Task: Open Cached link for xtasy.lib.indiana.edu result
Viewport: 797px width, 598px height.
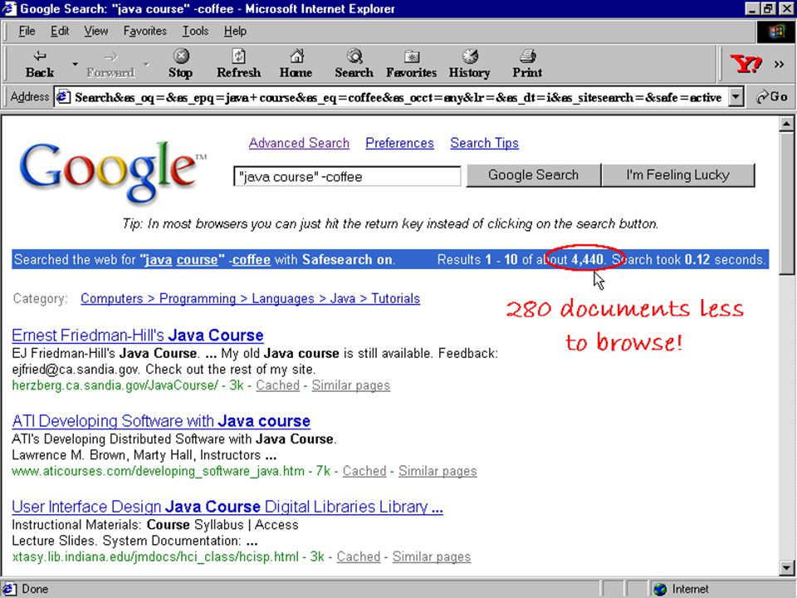Action: 359,556
